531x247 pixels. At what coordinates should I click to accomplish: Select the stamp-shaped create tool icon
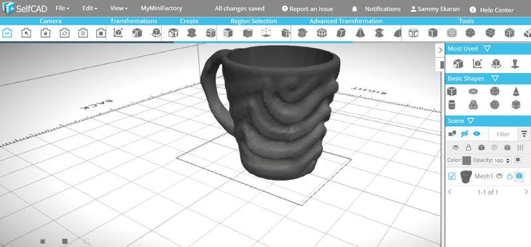192,33
